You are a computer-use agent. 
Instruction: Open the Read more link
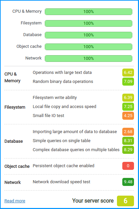[15, 201]
